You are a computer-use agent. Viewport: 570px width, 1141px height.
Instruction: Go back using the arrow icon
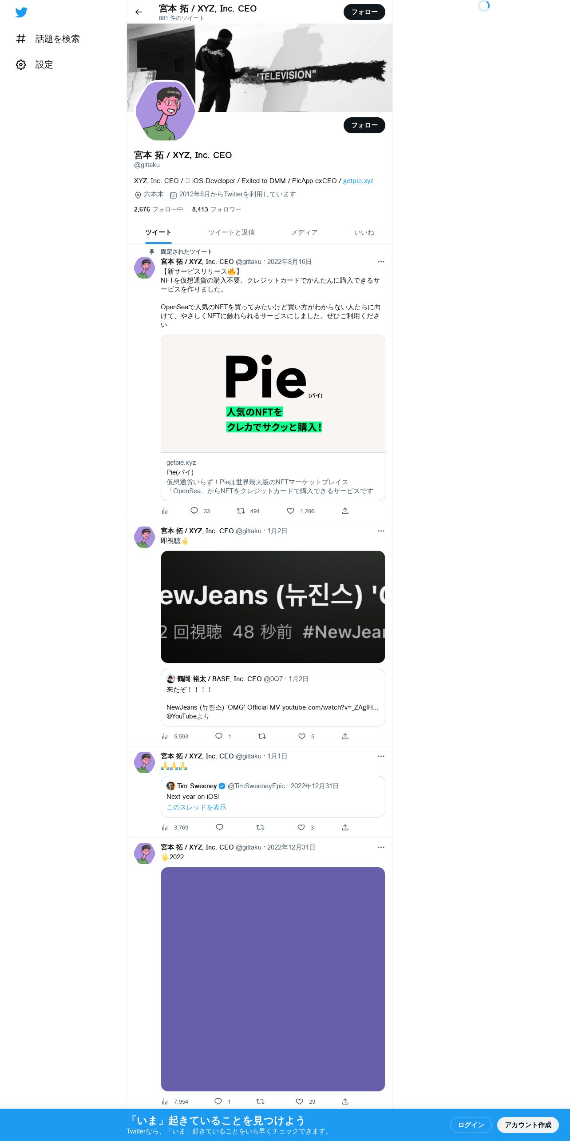click(x=139, y=12)
